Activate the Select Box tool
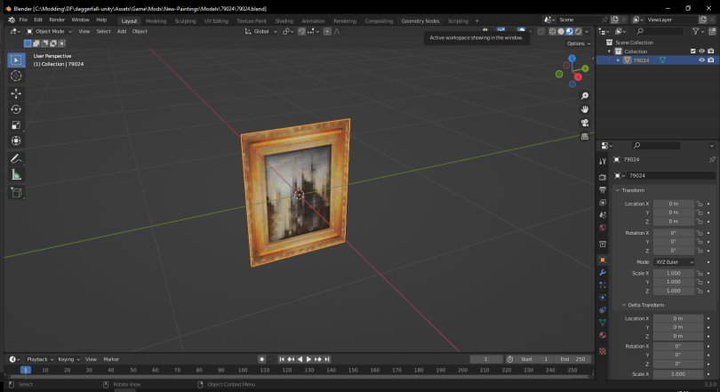Screen dimensions: 720x392 click(16, 60)
